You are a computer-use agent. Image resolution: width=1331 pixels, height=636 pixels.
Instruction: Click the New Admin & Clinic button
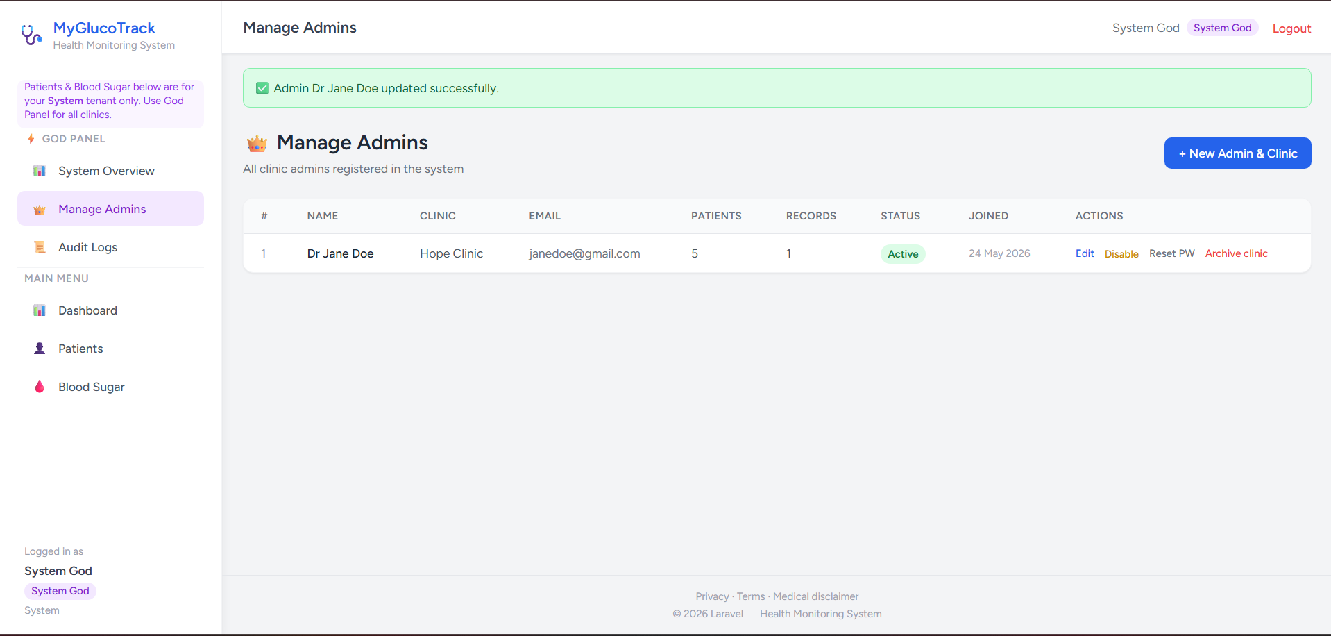(1237, 153)
